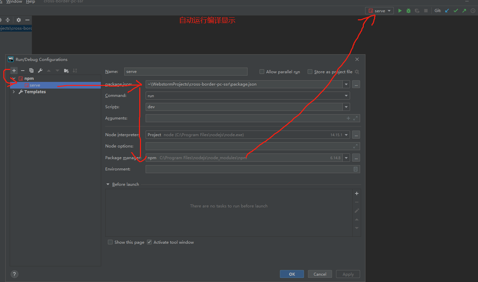Image resolution: width=478 pixels, height=282 pixels.
Task: Insert macro plus in Arguments field
Action: tap(348, 118)
